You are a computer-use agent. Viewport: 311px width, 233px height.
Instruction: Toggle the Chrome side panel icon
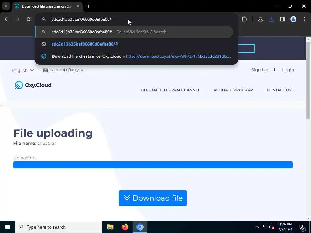click(282, 19)
